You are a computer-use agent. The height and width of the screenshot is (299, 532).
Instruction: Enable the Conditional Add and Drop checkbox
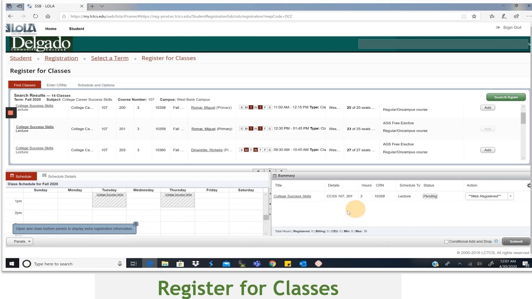point(446,241)
